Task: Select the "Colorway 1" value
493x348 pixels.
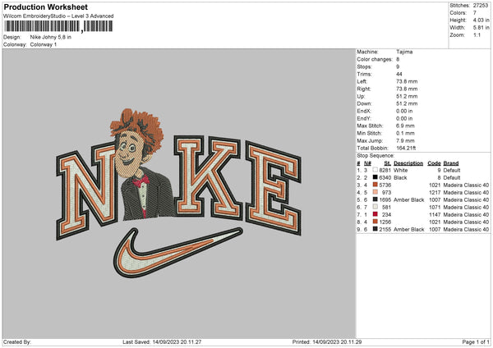Action: click(x=44, y=44)
